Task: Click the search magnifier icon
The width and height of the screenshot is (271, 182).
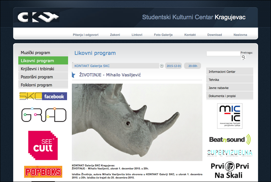Action: tap(244, 57)
